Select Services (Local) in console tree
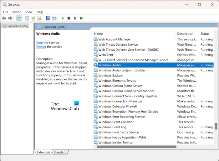This screenshot has width=219, height=161. 18,26
